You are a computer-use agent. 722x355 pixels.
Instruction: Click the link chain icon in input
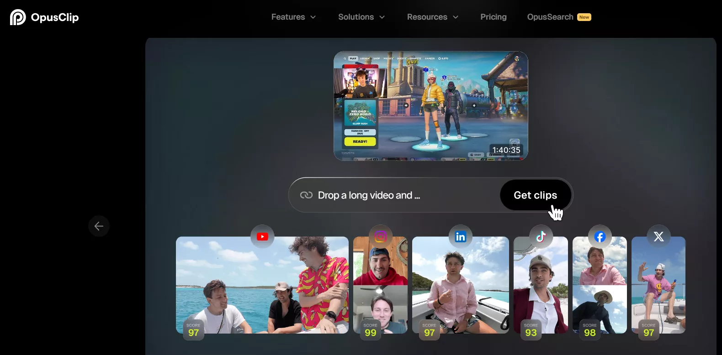pyautogui.click(x=306, y=195)
